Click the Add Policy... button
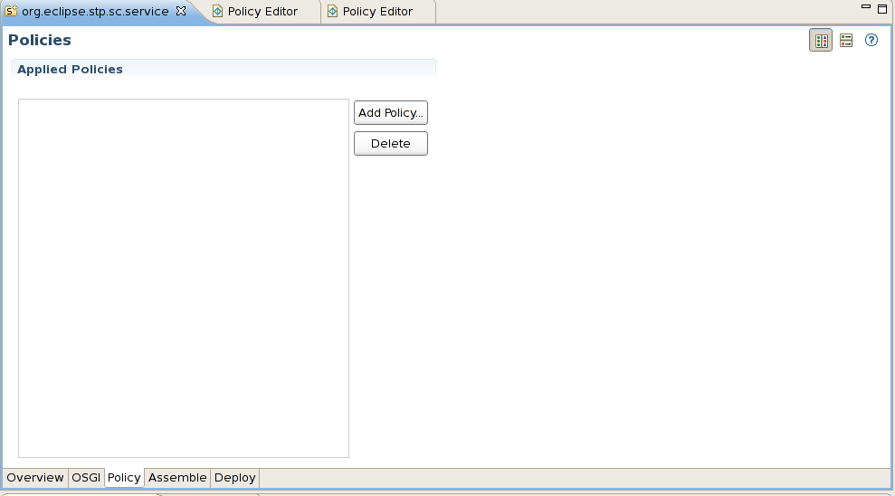 tap(390, 113)
